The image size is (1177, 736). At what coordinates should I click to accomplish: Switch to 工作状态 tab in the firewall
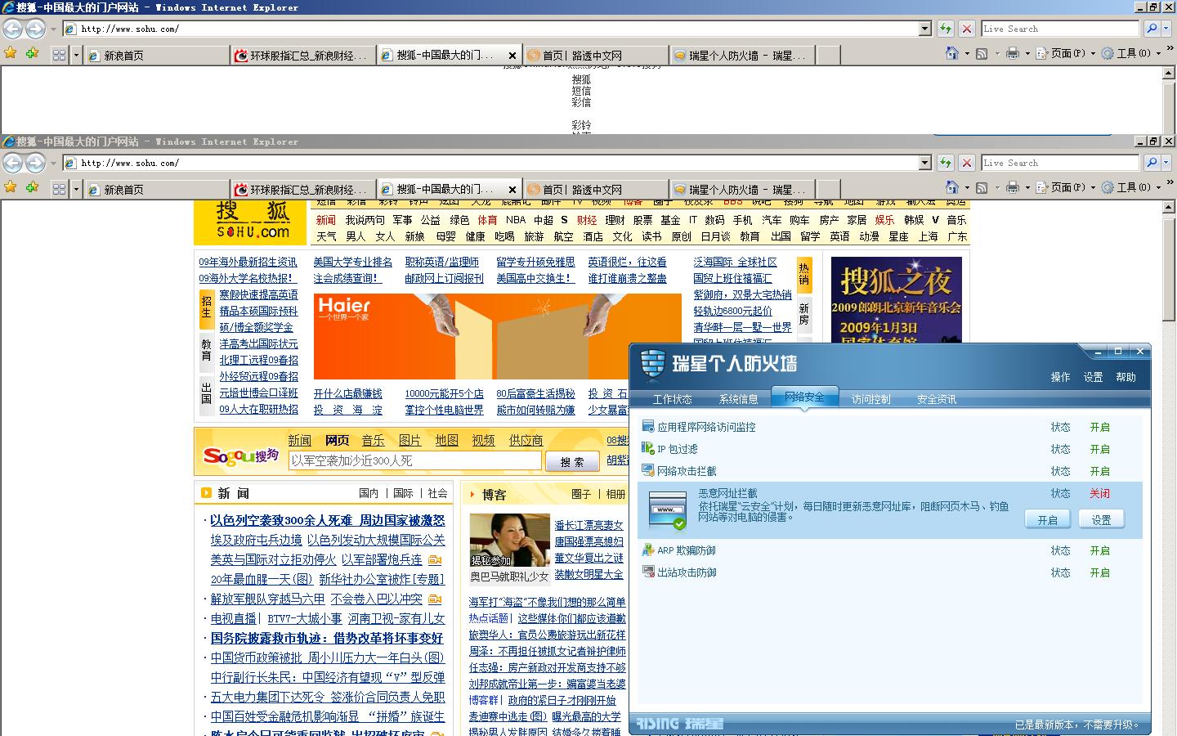coord(672,399)
